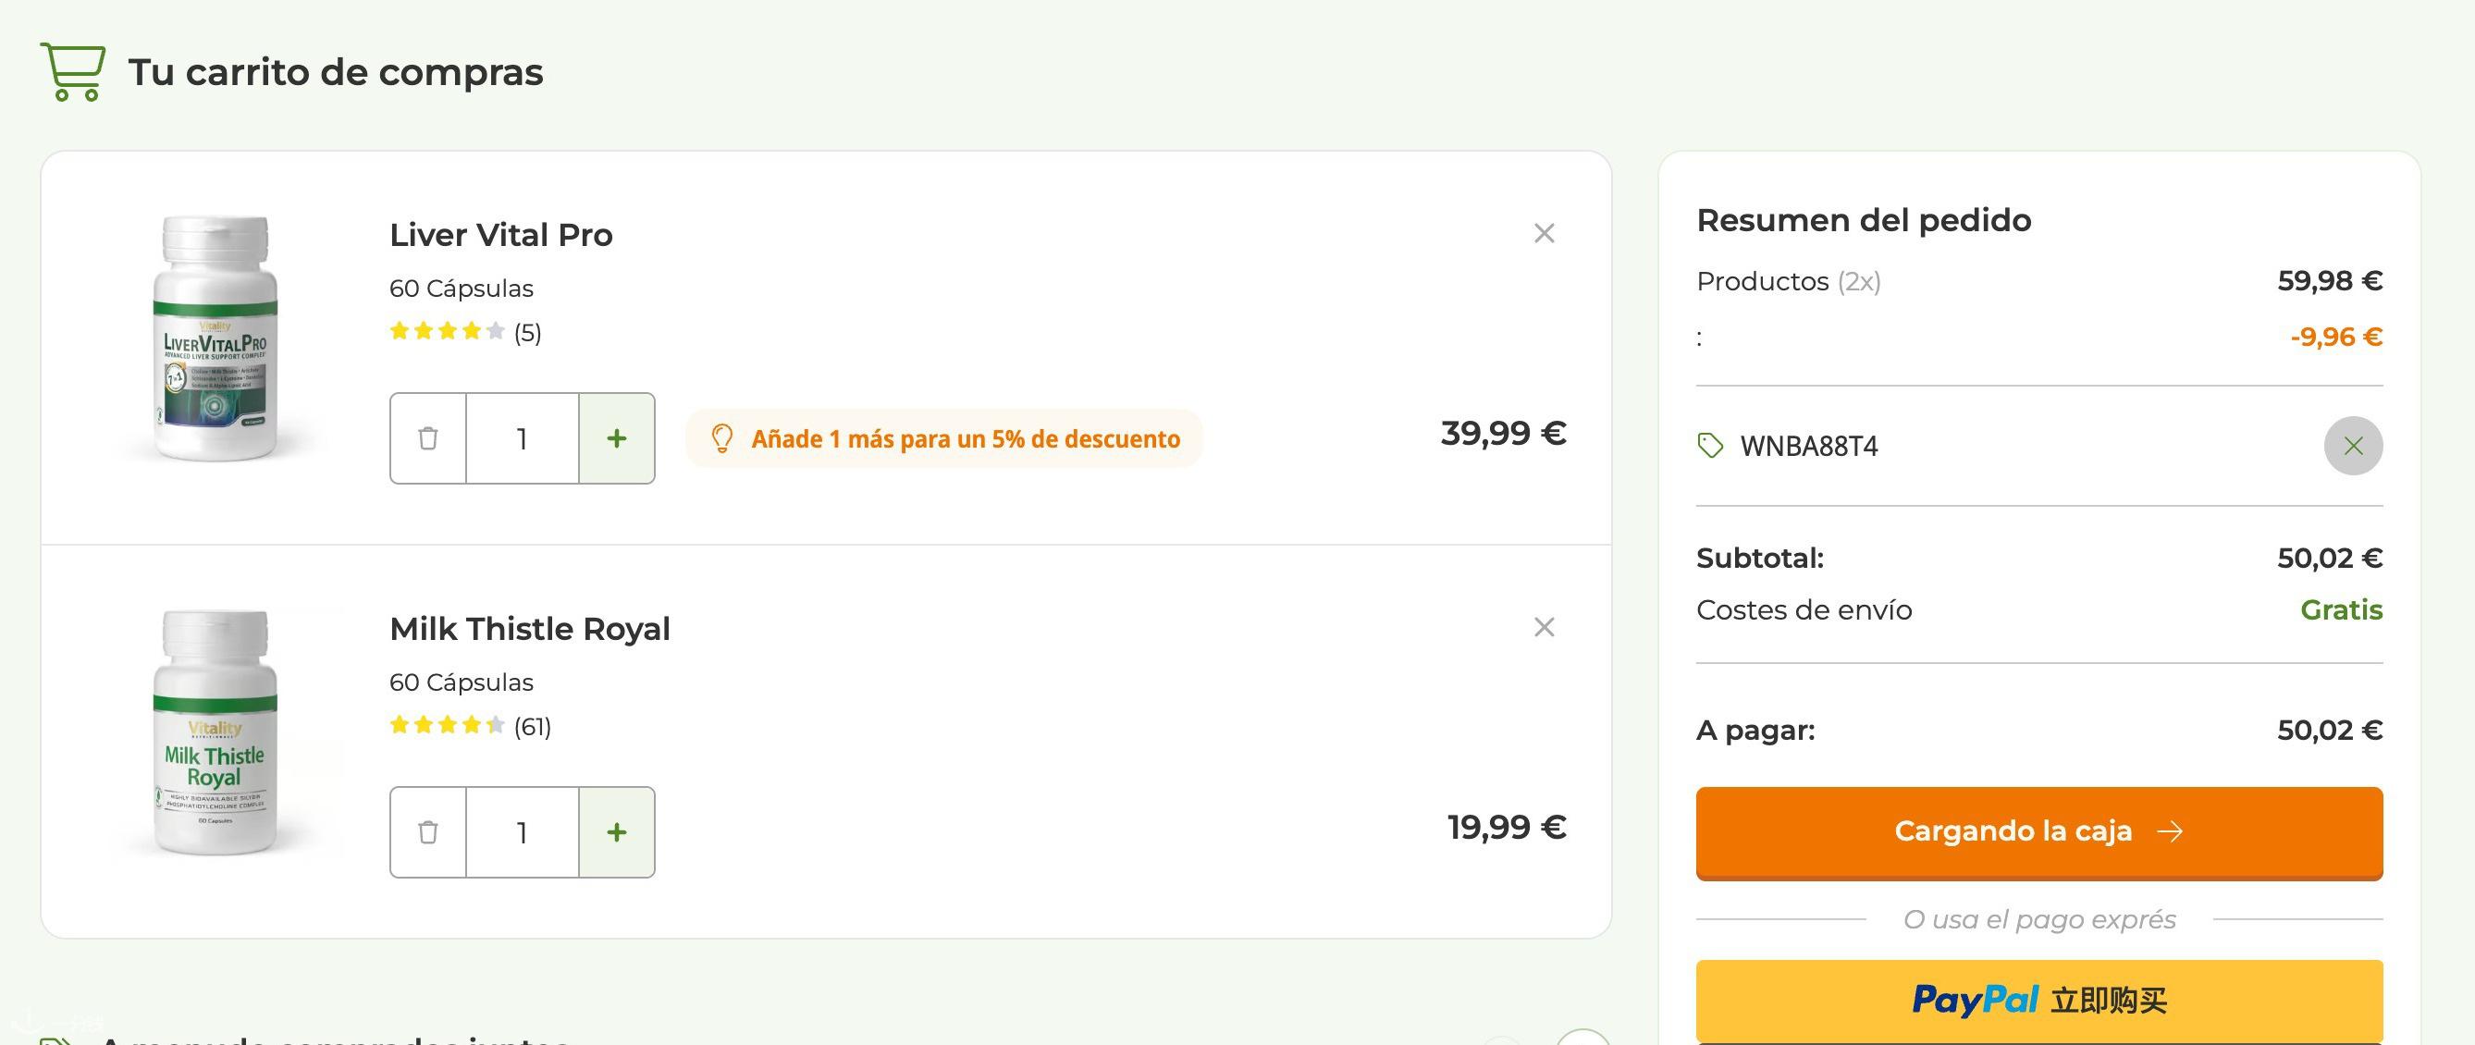
Task: Remove Milk Thistle Royal with X icon
Action: point(1544,627)
